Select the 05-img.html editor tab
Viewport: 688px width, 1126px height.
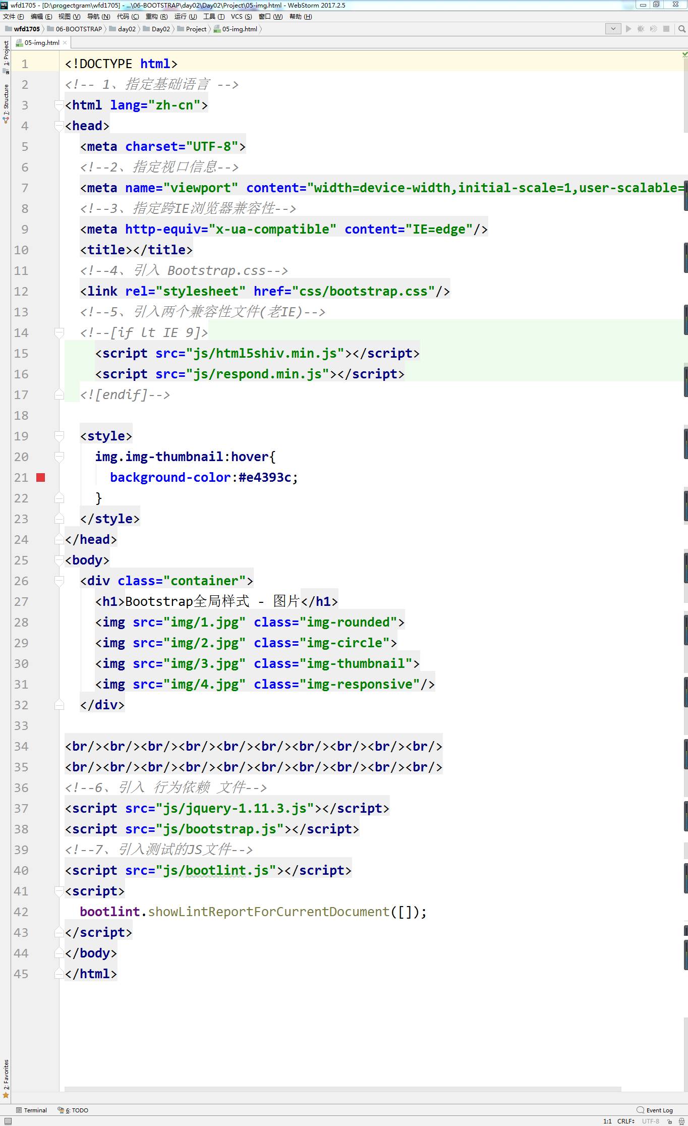pos(42,43)
